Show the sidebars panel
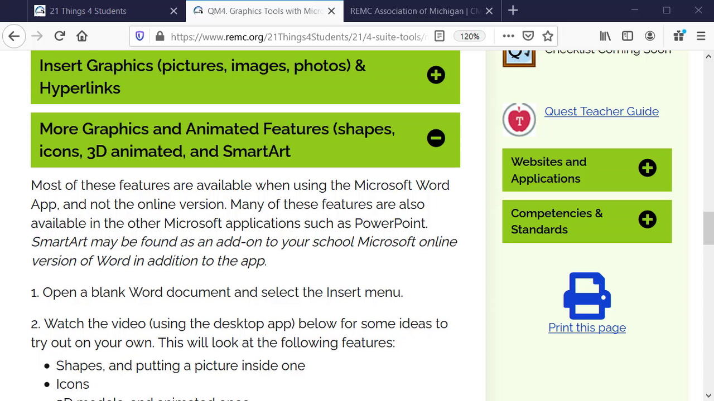 pyautogui.click(x=628, y=36)
